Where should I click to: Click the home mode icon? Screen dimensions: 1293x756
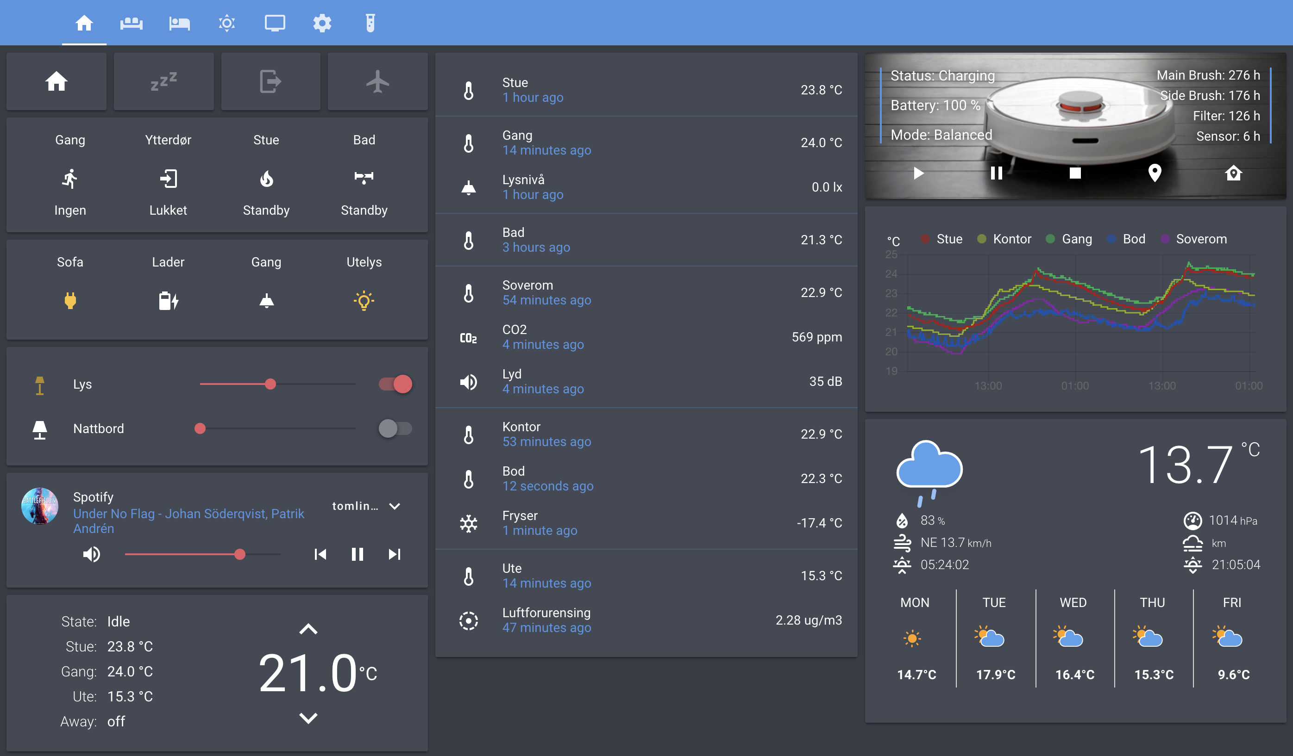pyautogui.click(x=56, y=81)
